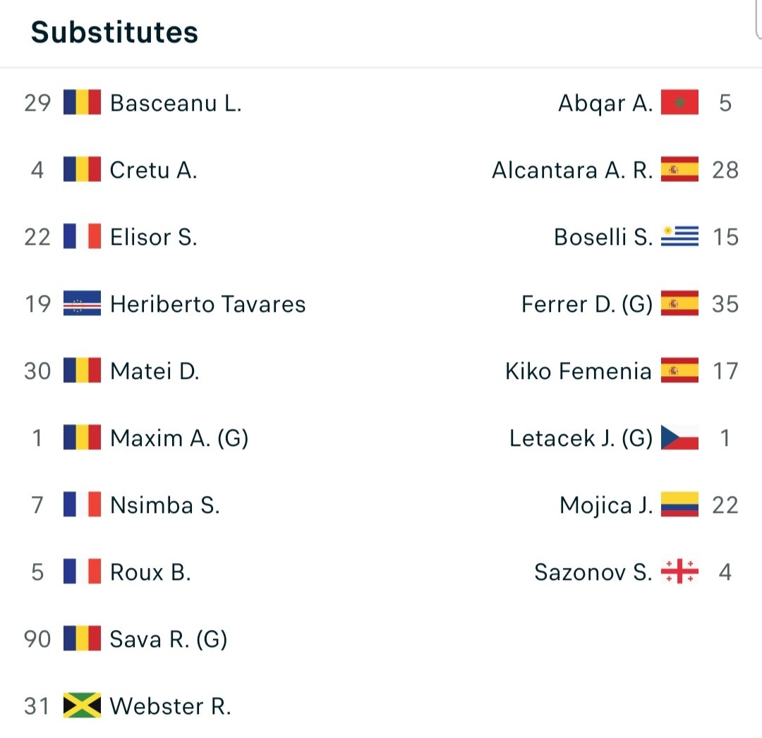Viewport: 762px width, 738px height.
Task: Select Sava R. (G) from substitutes
Action: (168, 639)
